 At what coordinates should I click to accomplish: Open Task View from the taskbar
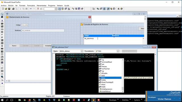[x=12, y=100]
